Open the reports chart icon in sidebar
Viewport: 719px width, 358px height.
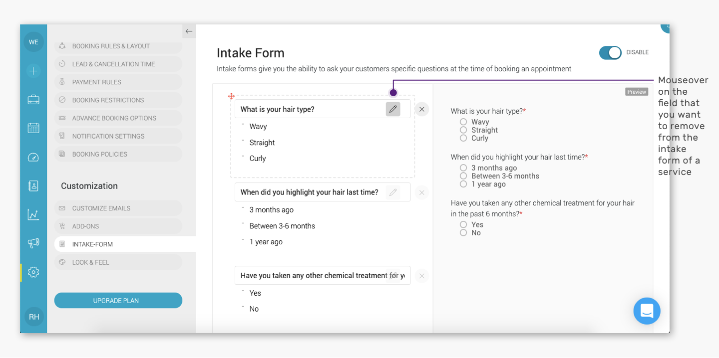(x=33, y=214)
